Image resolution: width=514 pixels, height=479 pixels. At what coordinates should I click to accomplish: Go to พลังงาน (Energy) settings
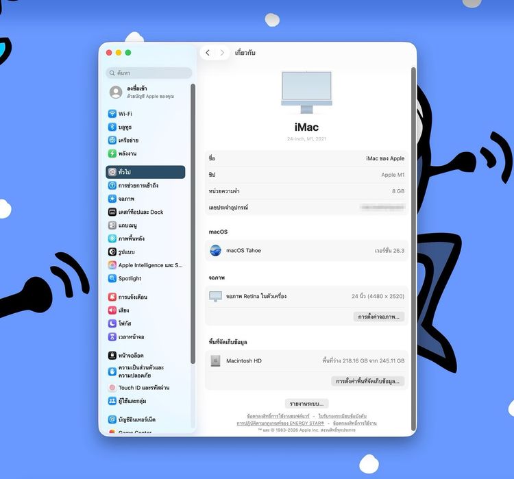127,153
